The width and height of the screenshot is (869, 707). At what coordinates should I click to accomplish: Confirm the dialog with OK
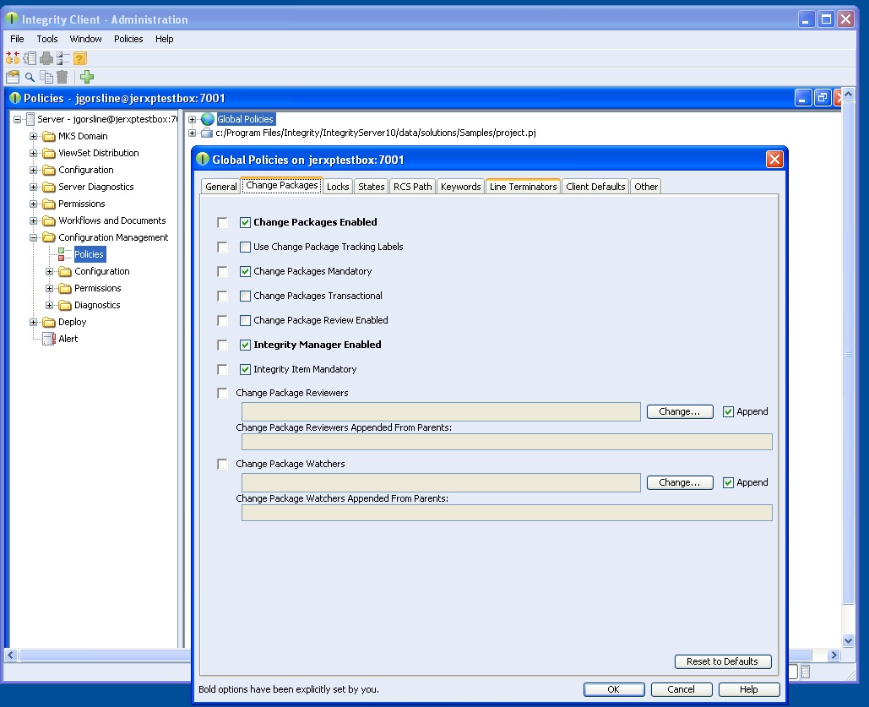[613, 689]
